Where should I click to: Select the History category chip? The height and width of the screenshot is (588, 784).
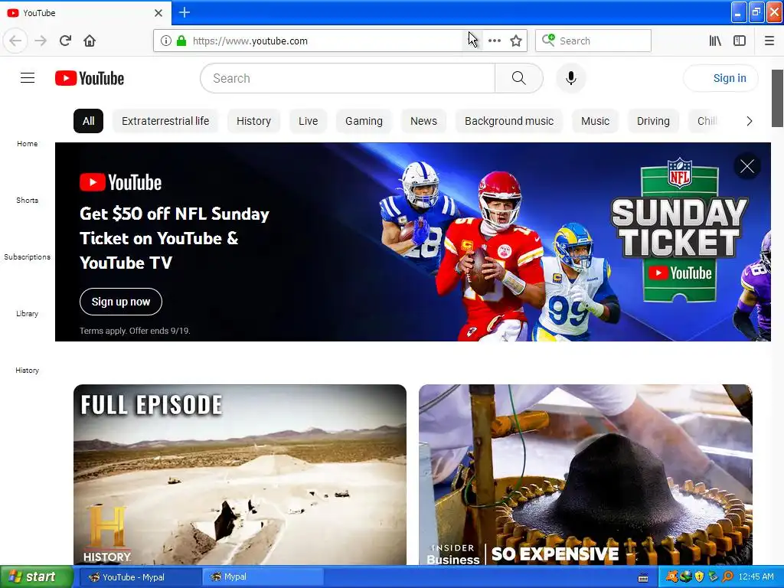pos(253,121)
